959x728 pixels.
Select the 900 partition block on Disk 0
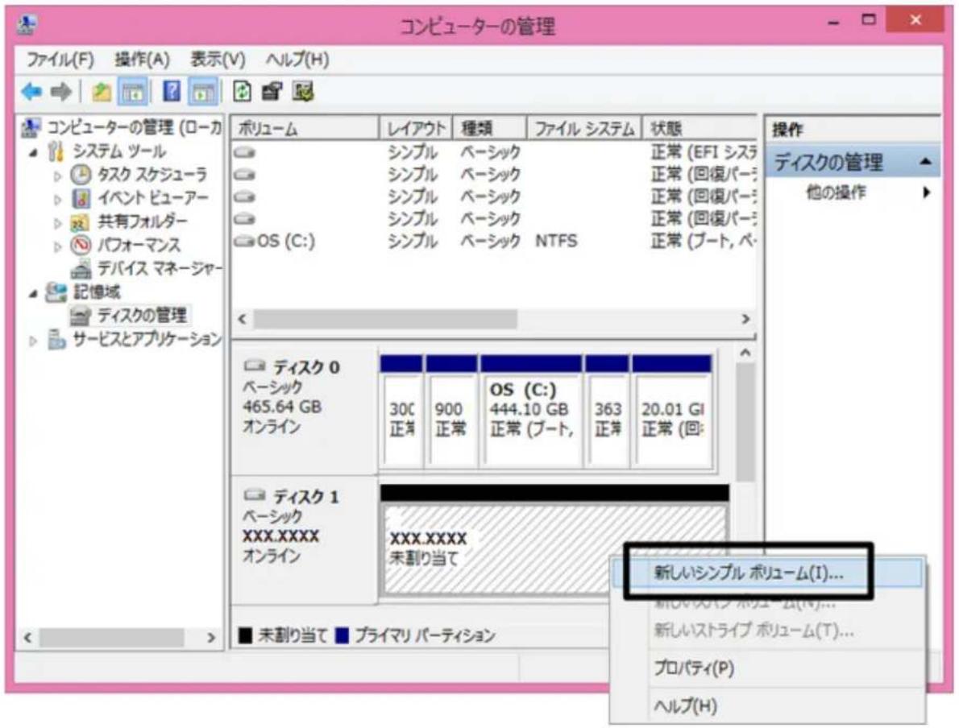pyautogui.click(x=451, y=411)
